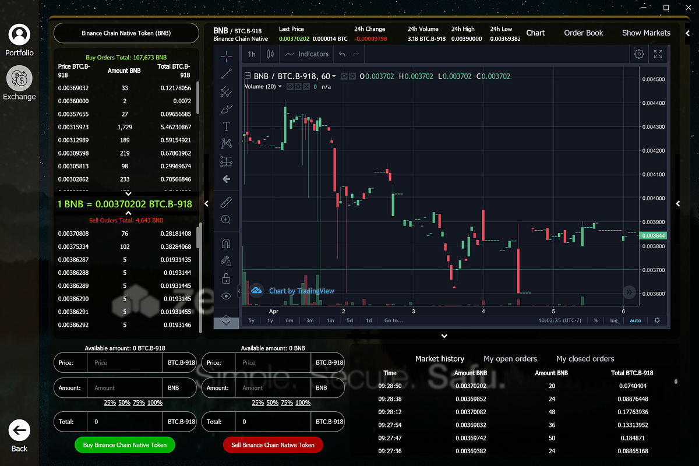699x466 pixels.
Task: Open the Portfolio section
Action: 20,40
